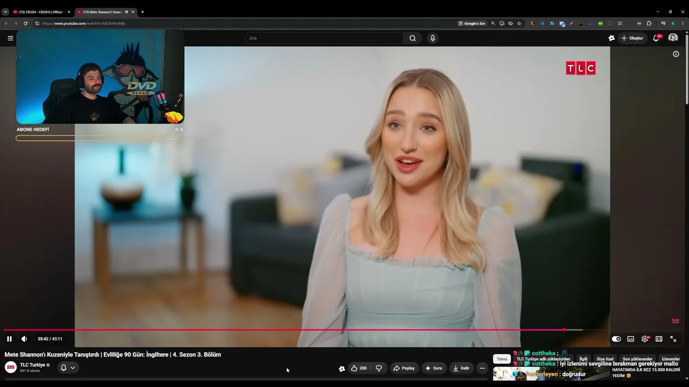The height and width of the screenshot is (387, 689).
Task: Pause the video
Action: [9, 339]
